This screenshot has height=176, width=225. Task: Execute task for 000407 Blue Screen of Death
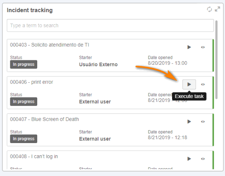[x=189, y=122]
